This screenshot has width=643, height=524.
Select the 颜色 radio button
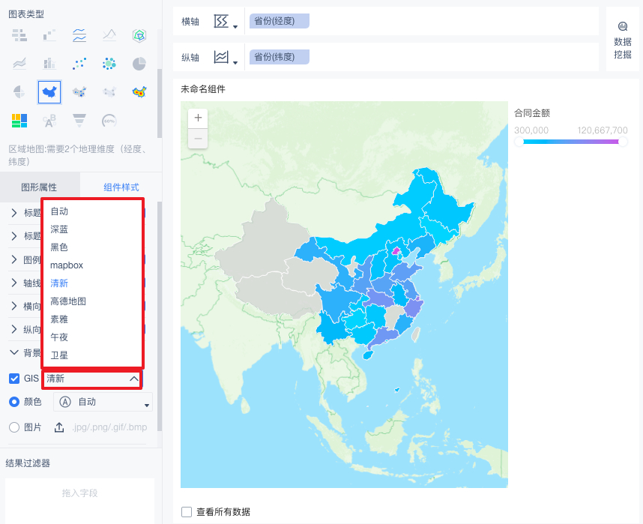[14, 402]
